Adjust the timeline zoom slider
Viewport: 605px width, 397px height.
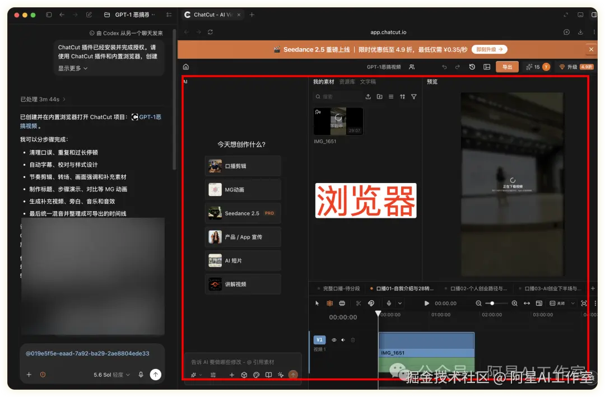point(496,303)
